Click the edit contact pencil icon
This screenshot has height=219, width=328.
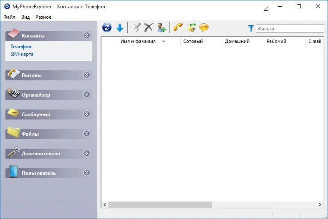coord(136,27)
